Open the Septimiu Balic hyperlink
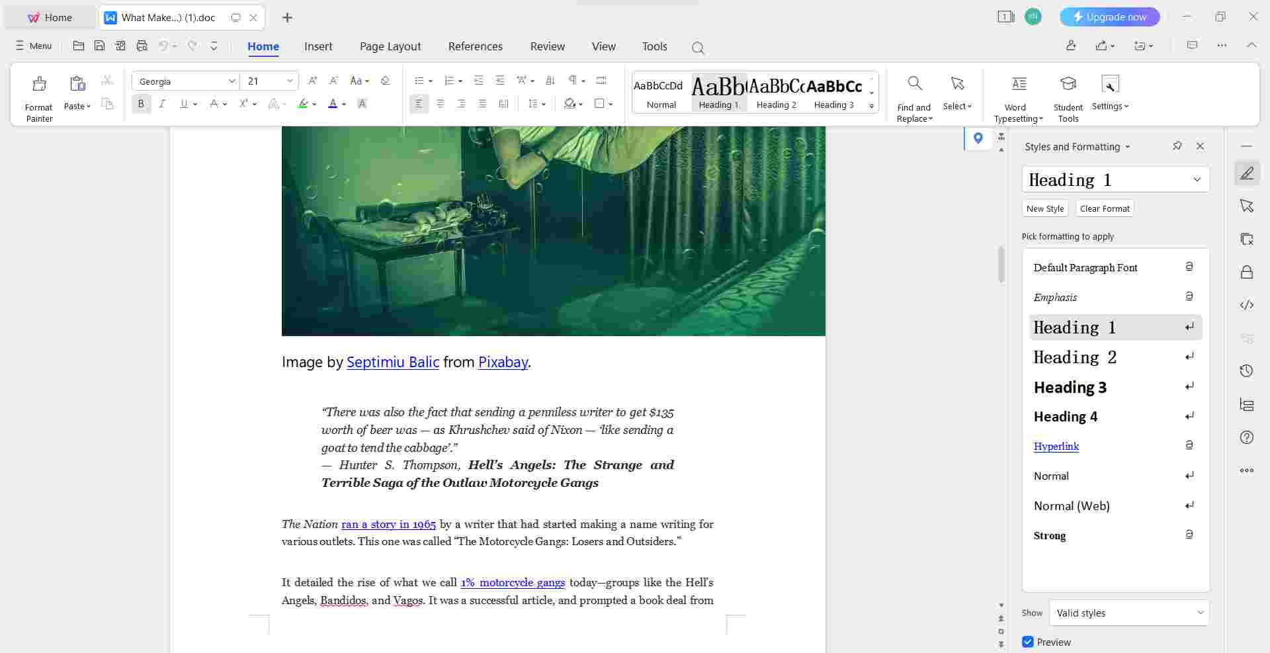 (x=393, y=362)
